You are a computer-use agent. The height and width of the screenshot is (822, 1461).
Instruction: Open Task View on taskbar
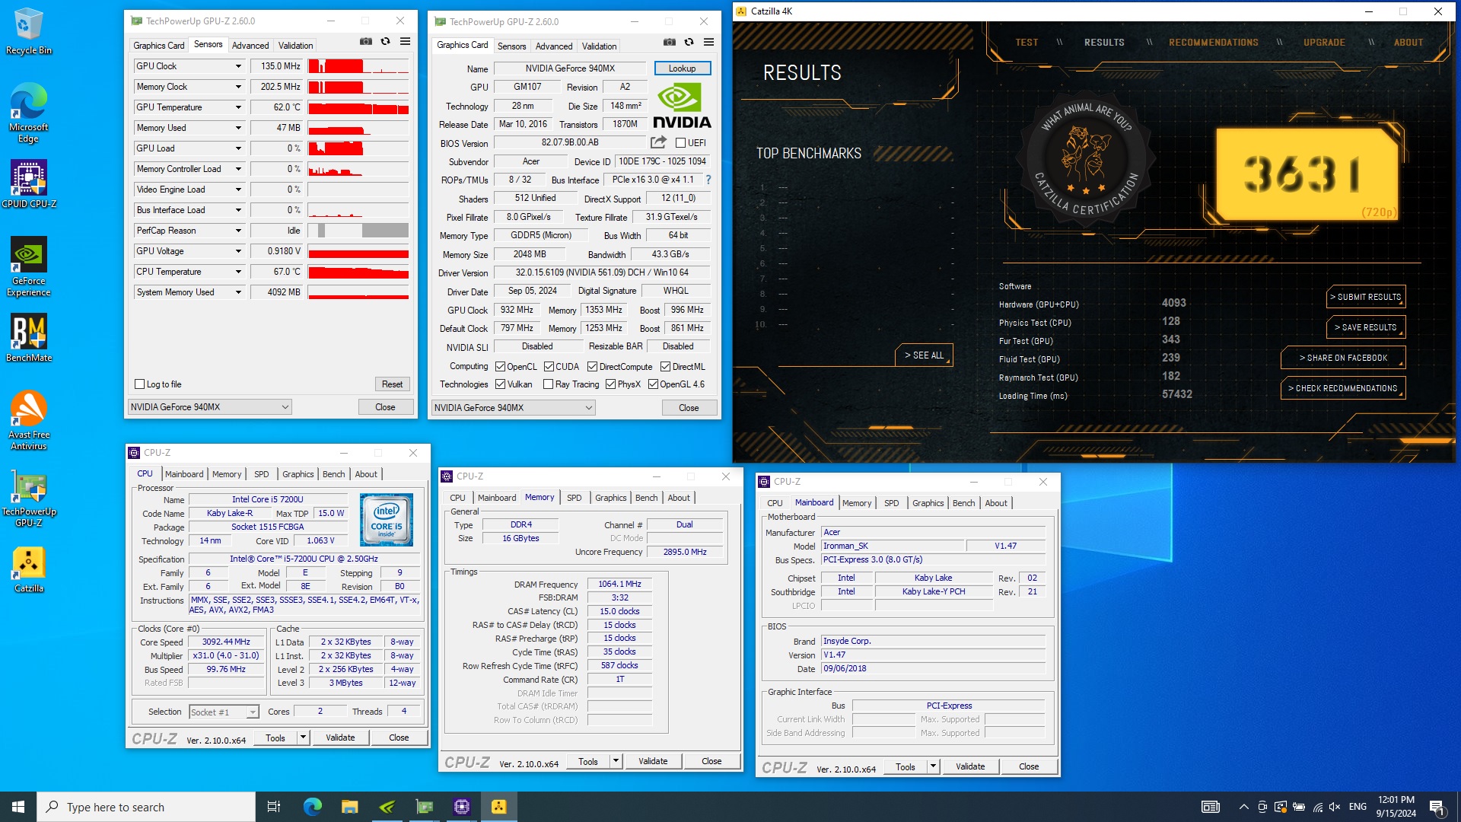(274, 807)
